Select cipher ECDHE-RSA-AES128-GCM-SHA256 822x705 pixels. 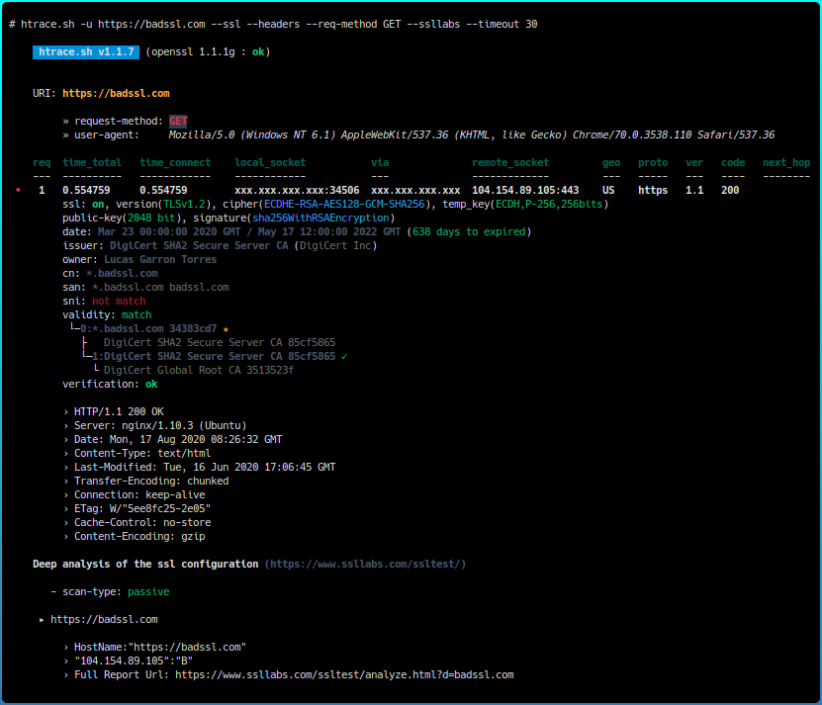344,204
